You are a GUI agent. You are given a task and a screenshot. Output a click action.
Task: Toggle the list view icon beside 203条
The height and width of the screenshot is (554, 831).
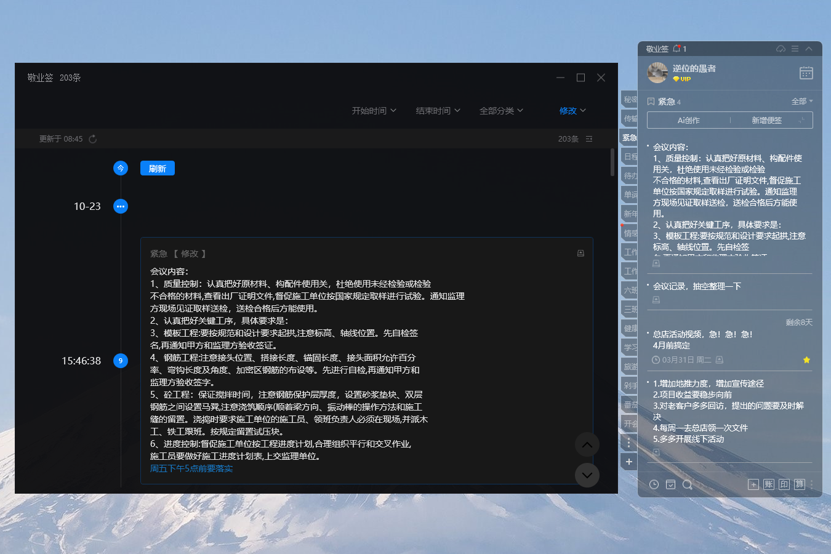pos(589,139)
